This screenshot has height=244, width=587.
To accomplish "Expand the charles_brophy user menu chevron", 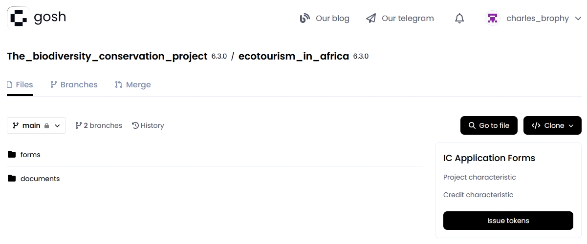I will tap(578, 19).
